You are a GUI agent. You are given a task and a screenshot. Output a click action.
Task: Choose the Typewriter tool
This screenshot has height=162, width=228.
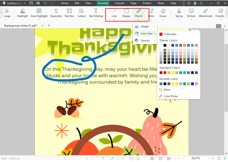coord(56,13)
